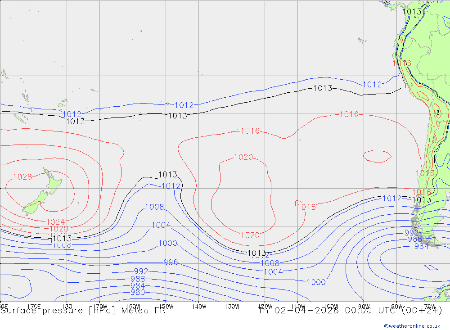Select the 110W longitude axis label

click(x=298, y=307)
